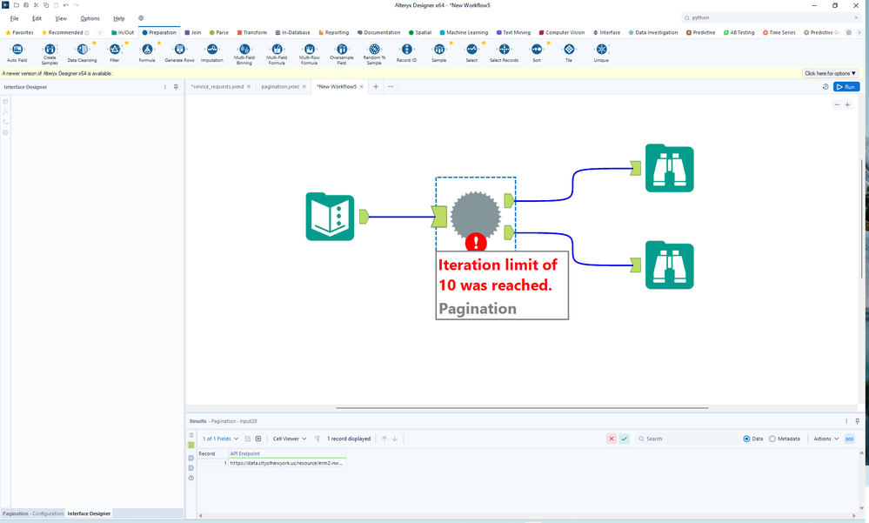Screen dimensions: 869x523
Task: Choose the Record ID tool
Action: click(407, 50)
